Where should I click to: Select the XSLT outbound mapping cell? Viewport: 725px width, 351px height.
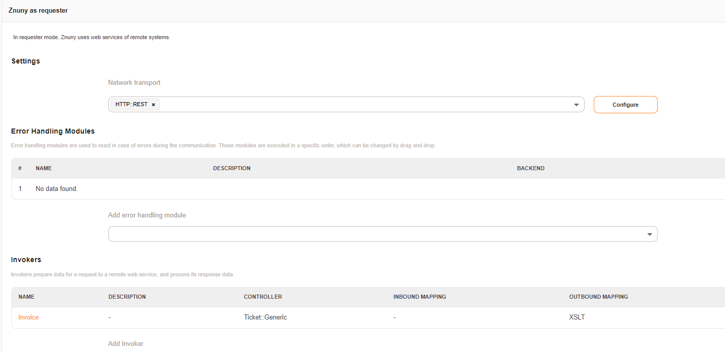pyautogui.click(x=577, y=317)
